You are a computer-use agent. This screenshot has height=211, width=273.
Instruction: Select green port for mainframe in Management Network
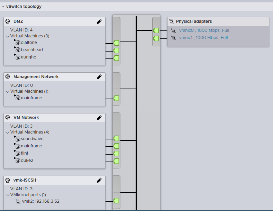tap(116, 98)
